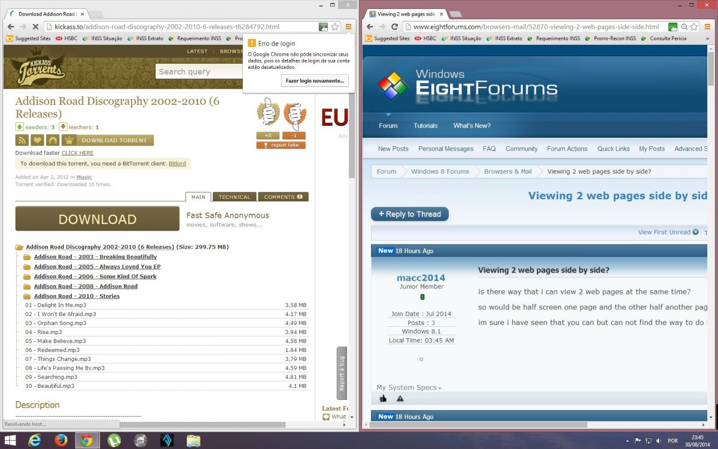
Task: Stop loading the Kickass page
Action: tap(36, 27)
